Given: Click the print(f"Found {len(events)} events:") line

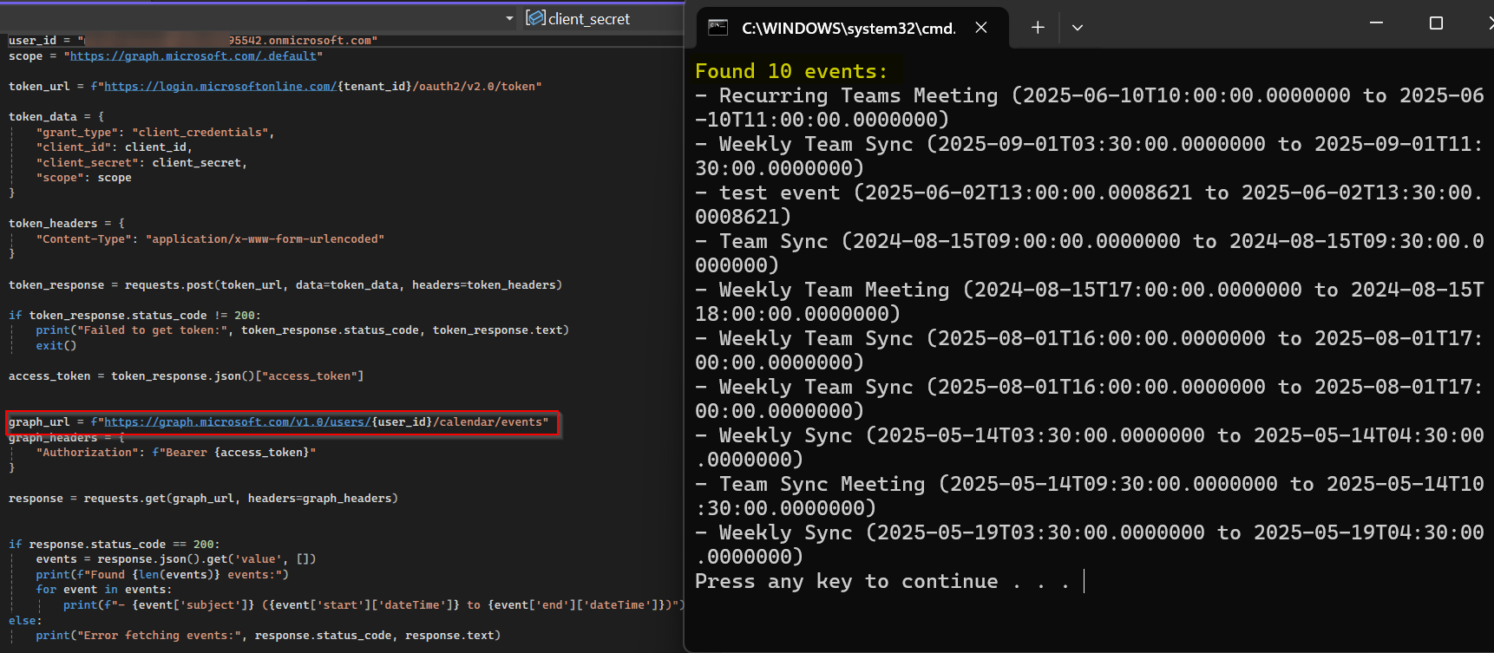Looking at the screenshot, I should point(162,575).
